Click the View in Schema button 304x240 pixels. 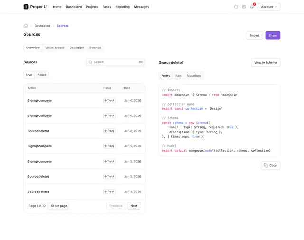click(x=266, y=62)
